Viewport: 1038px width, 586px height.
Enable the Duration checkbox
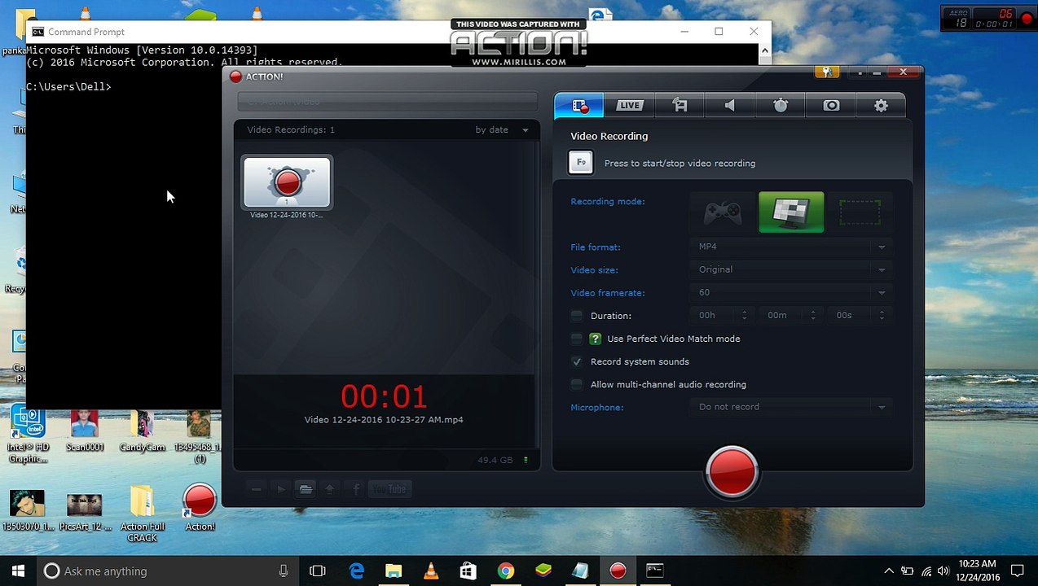(x=577, y=316)
